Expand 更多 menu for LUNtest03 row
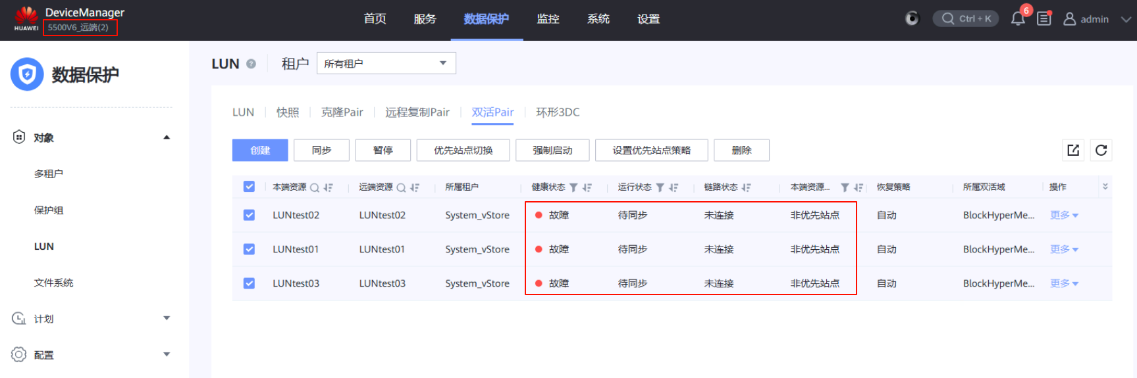The image size is (1137, 378). point(1064,283)
